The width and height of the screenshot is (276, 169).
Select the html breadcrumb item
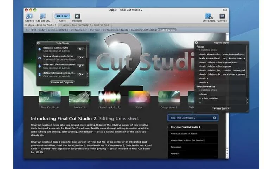pyautogui.click(x=33, y=30)
